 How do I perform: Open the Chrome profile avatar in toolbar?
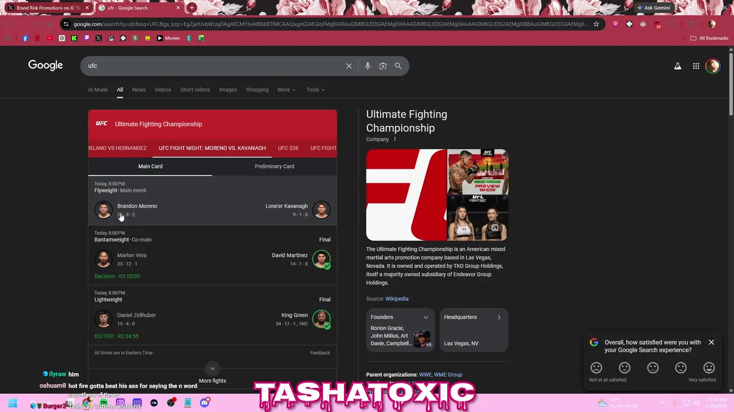tap(712, 24)
